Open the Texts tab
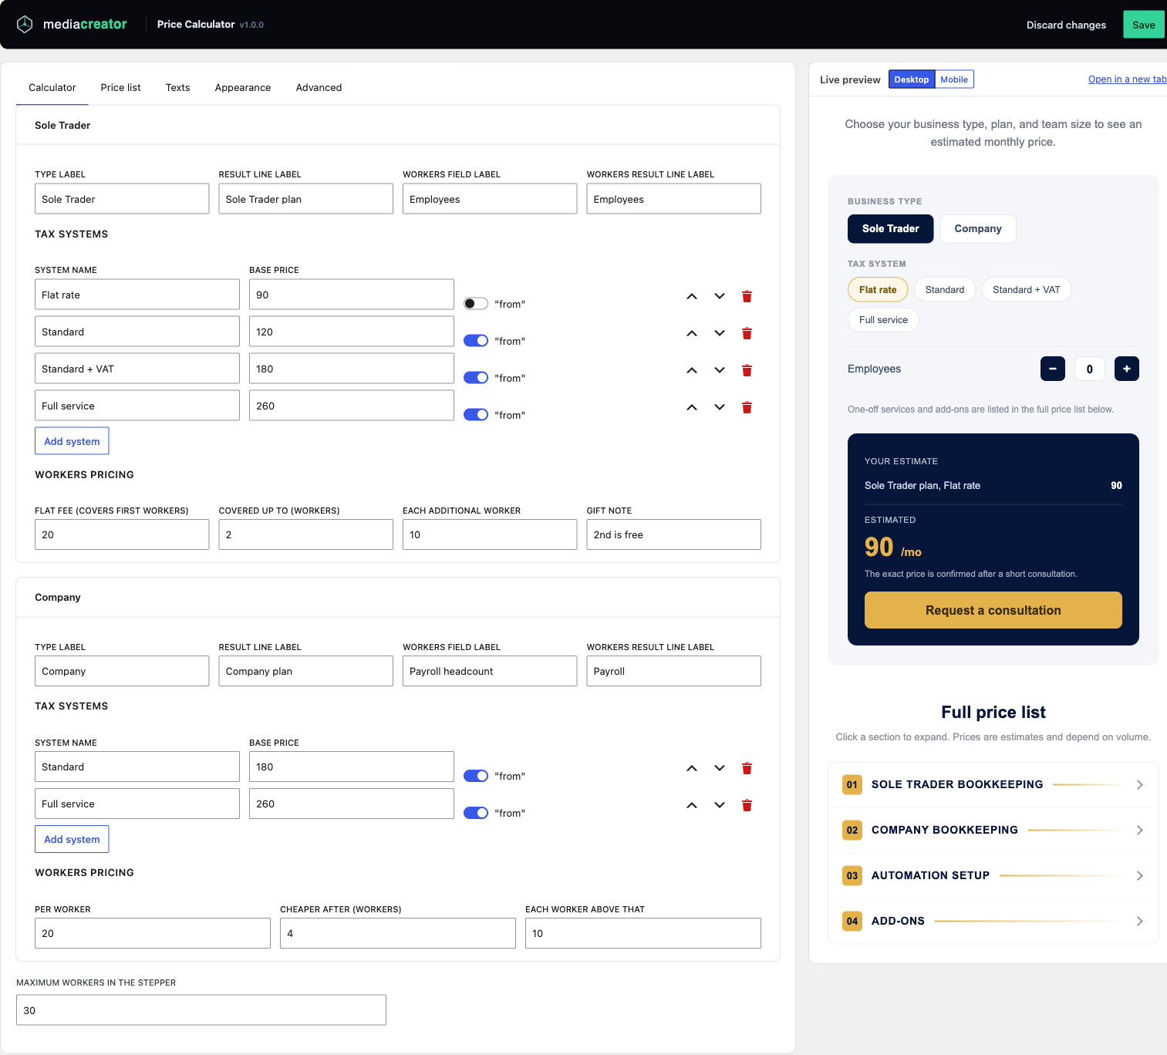 coord(177,88)
